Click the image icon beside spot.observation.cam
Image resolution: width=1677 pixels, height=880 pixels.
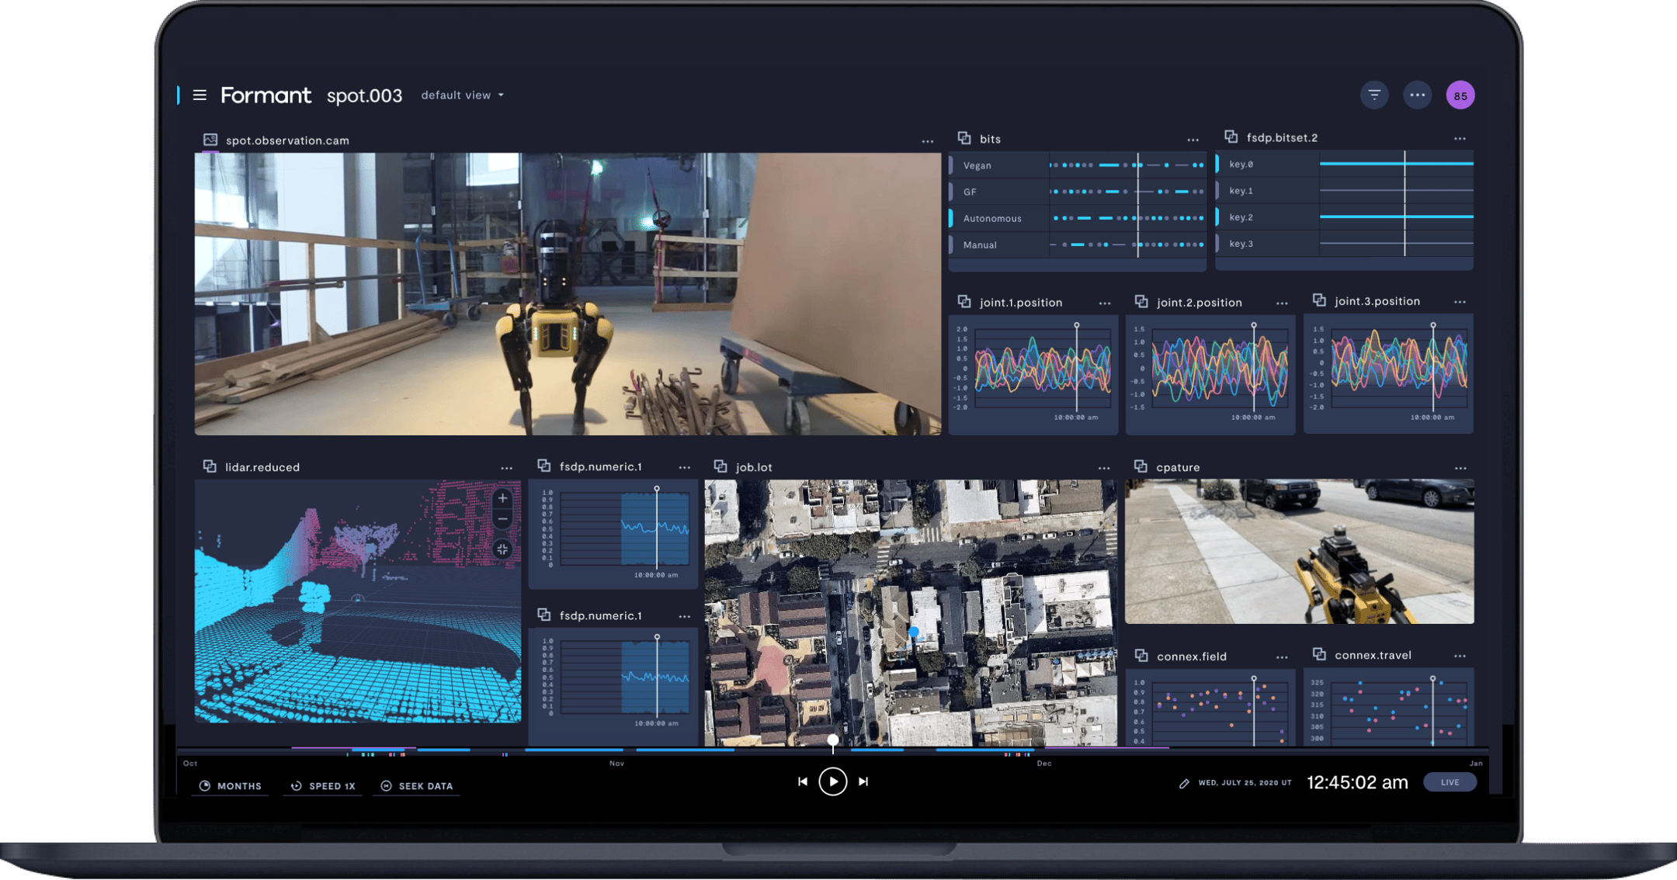pyautogui.click(x=210, y=140)
